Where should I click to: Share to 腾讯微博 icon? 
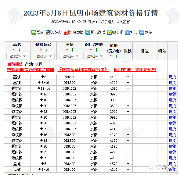coord(88,32)
